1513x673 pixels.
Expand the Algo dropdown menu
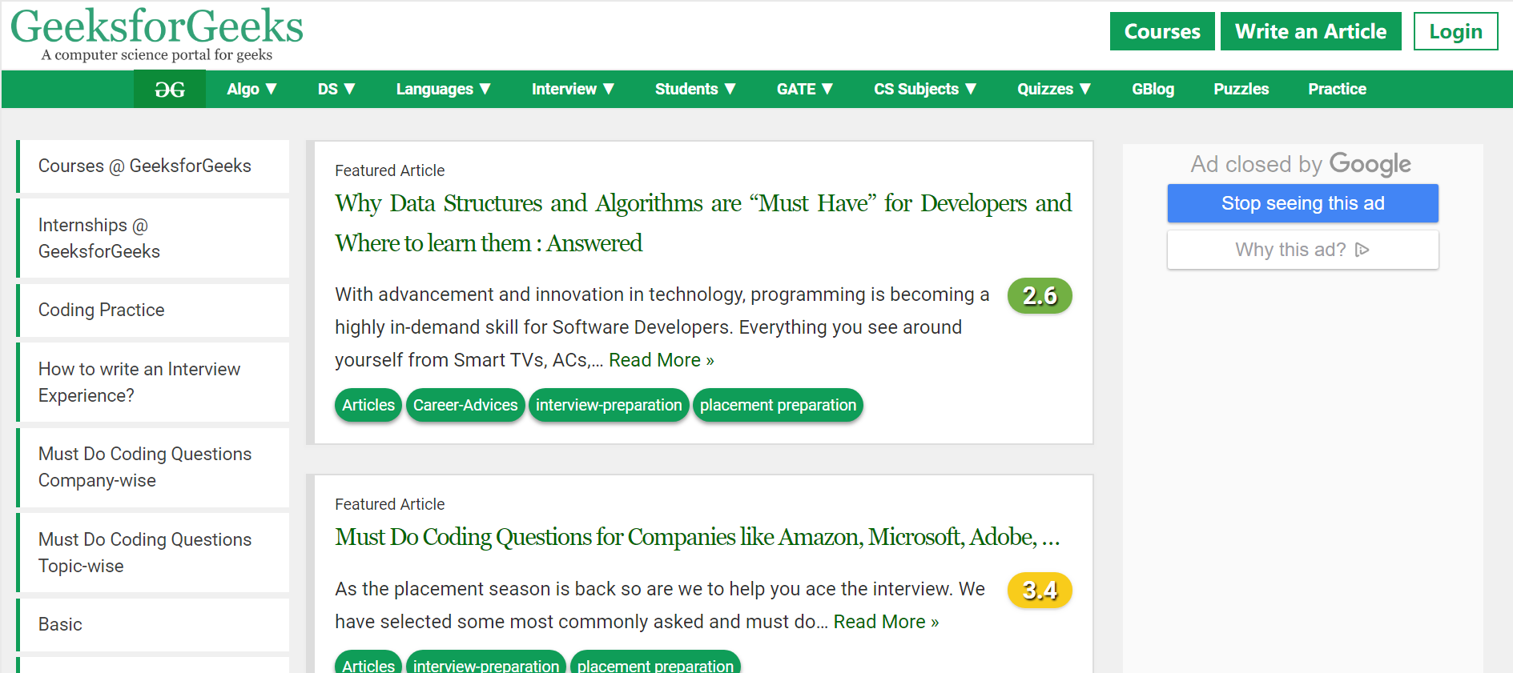[251, 90]
